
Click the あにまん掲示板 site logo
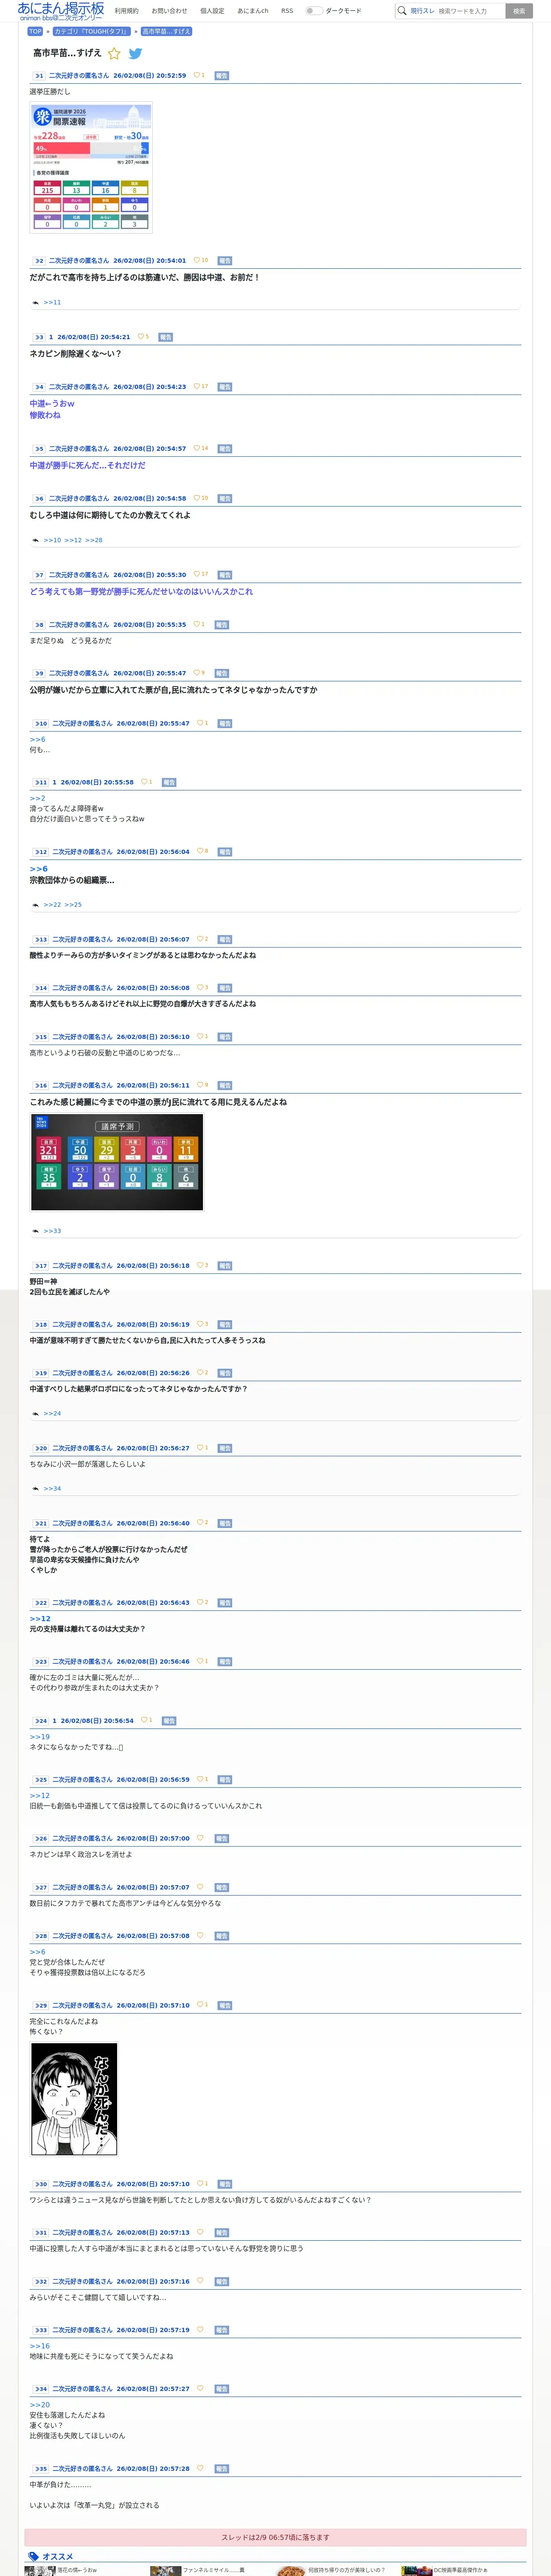pos(60,11)
